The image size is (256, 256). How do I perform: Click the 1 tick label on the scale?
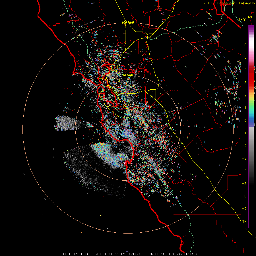(245, 108)
